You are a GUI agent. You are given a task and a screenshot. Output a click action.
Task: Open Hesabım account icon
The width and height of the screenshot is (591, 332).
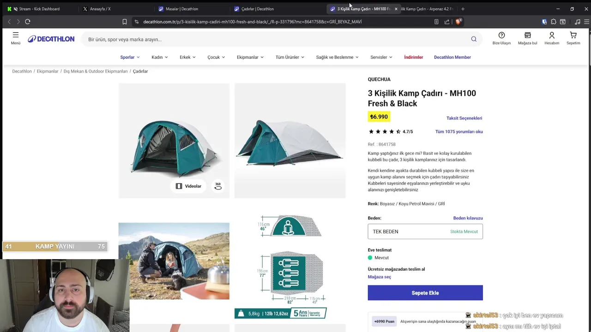tap(552, 36)
